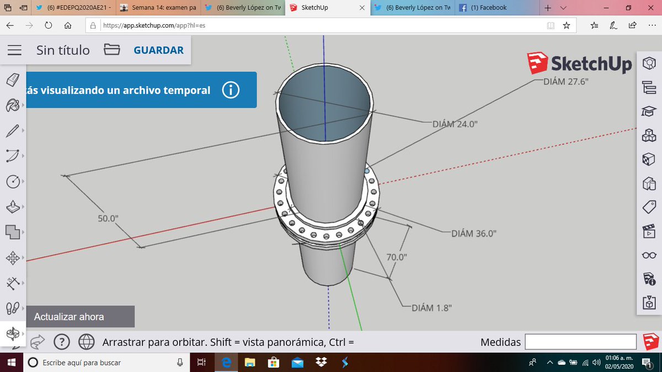Select the Eraser tool
The image size is (662, 372).
pyautogui.click(x=13, y=80)
